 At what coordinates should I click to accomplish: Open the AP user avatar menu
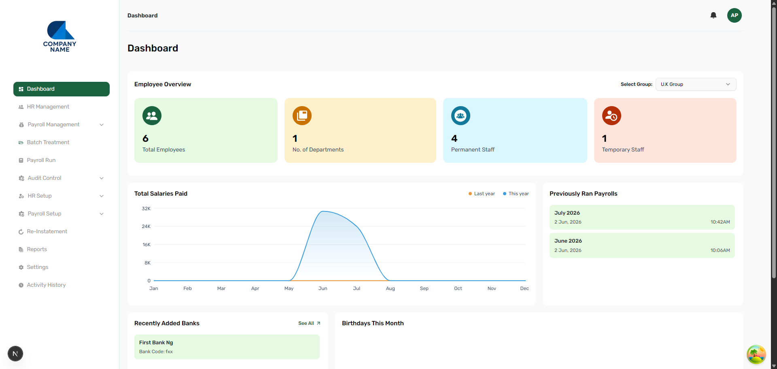(734, 15)
